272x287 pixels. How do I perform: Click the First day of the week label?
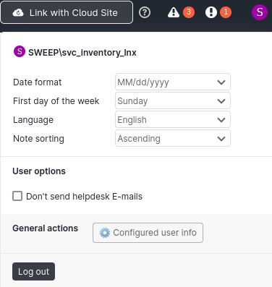(x=56, y=101)
